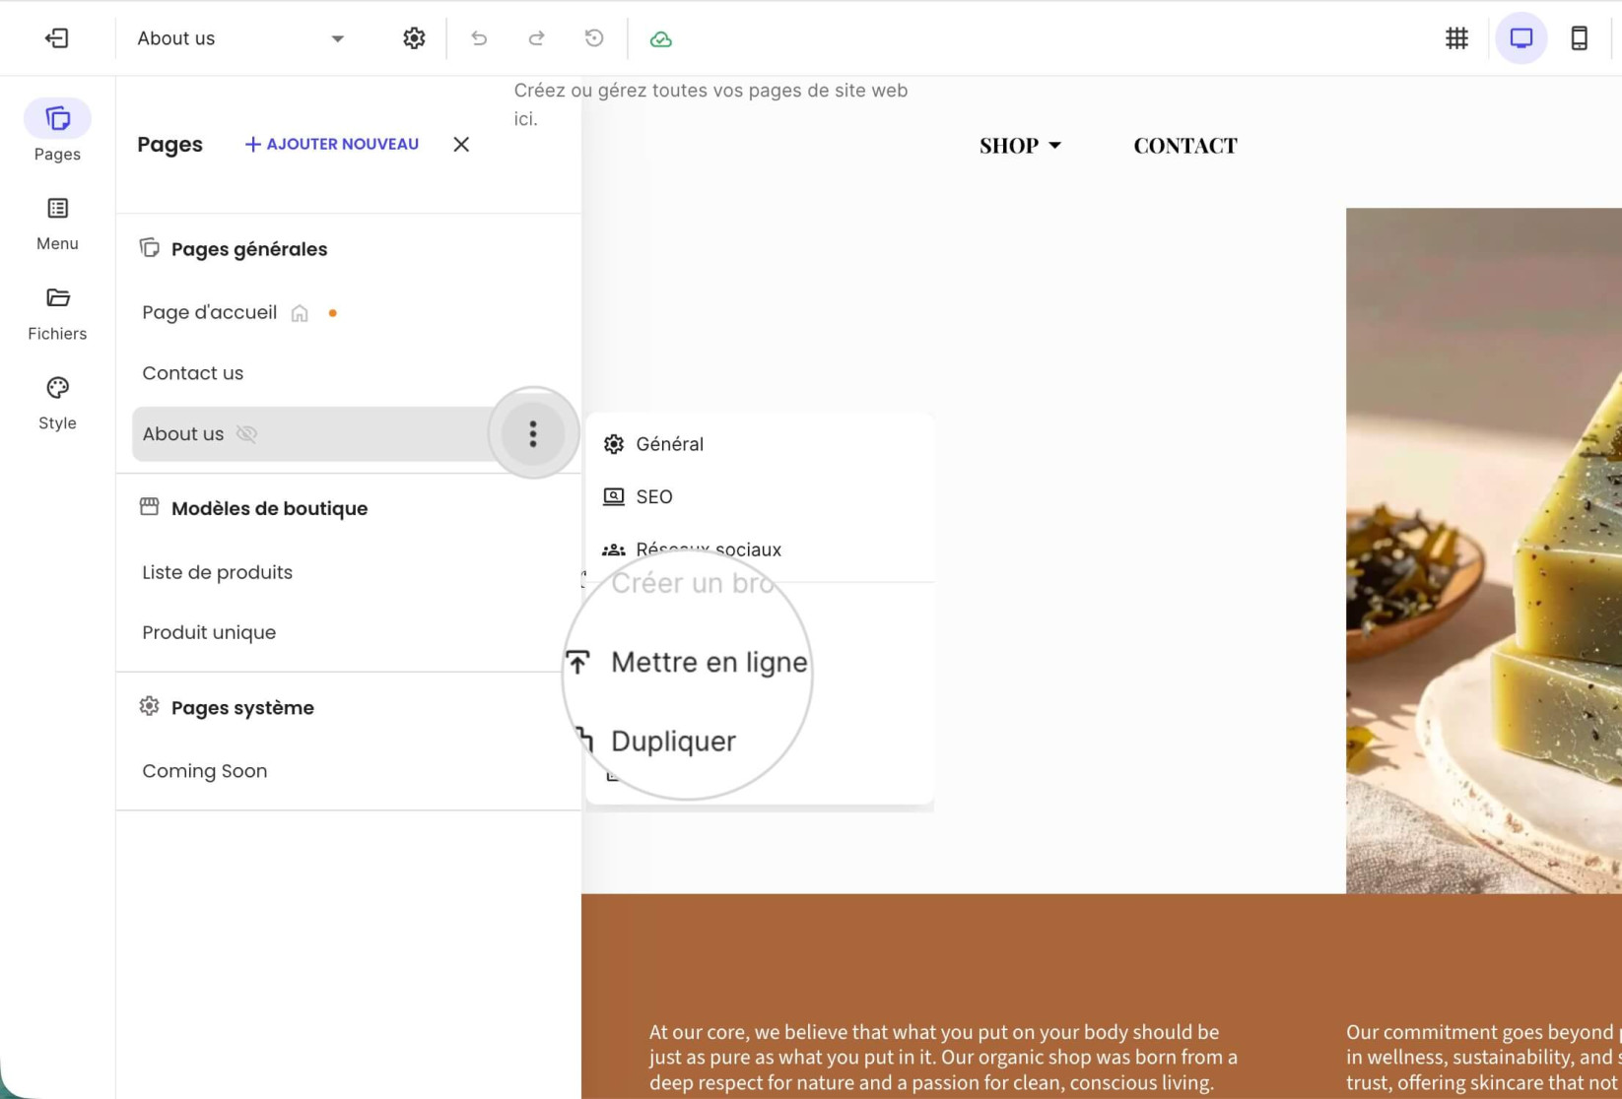Switch to desktop preview mode

[x=1521, y=38]
